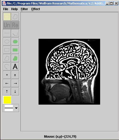Image resolution: width=119 pixels, height=140 pixels.
Task: Click the plus-minus tool button
Action: (15, 75)
